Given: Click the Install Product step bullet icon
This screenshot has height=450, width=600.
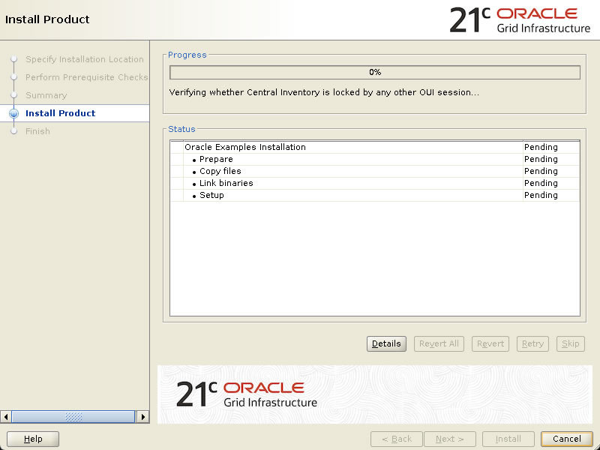Looking at the screenshot, I should pos(13,113).
